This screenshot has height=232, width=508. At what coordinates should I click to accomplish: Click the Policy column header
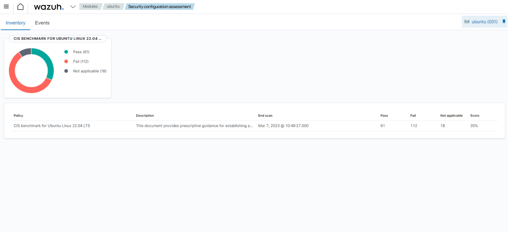click(18, 116)
